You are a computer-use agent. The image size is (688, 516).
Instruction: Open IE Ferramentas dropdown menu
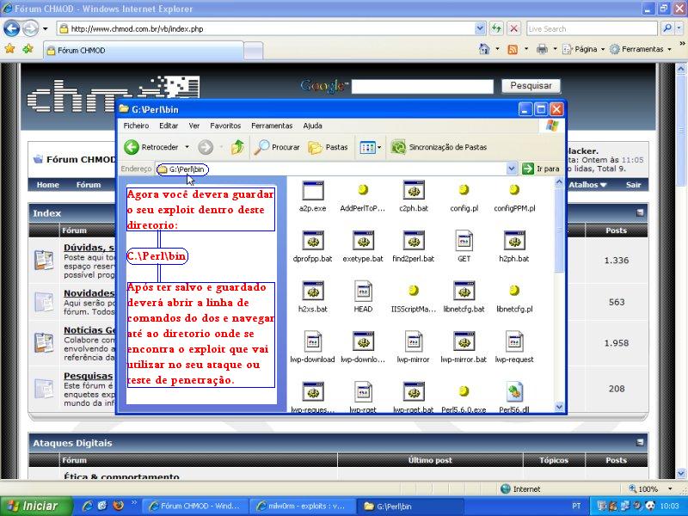tap(641, 49)
